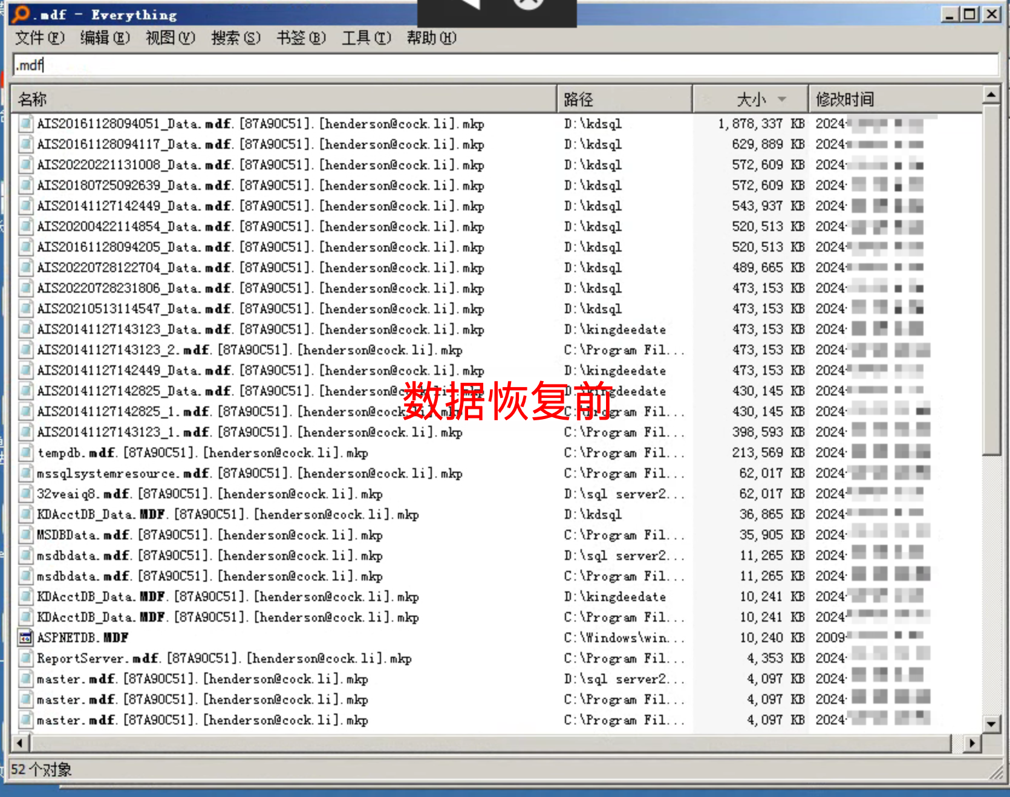Click the D:\sql server2 path of 32veaiq8.mdf

coord(624,494)
